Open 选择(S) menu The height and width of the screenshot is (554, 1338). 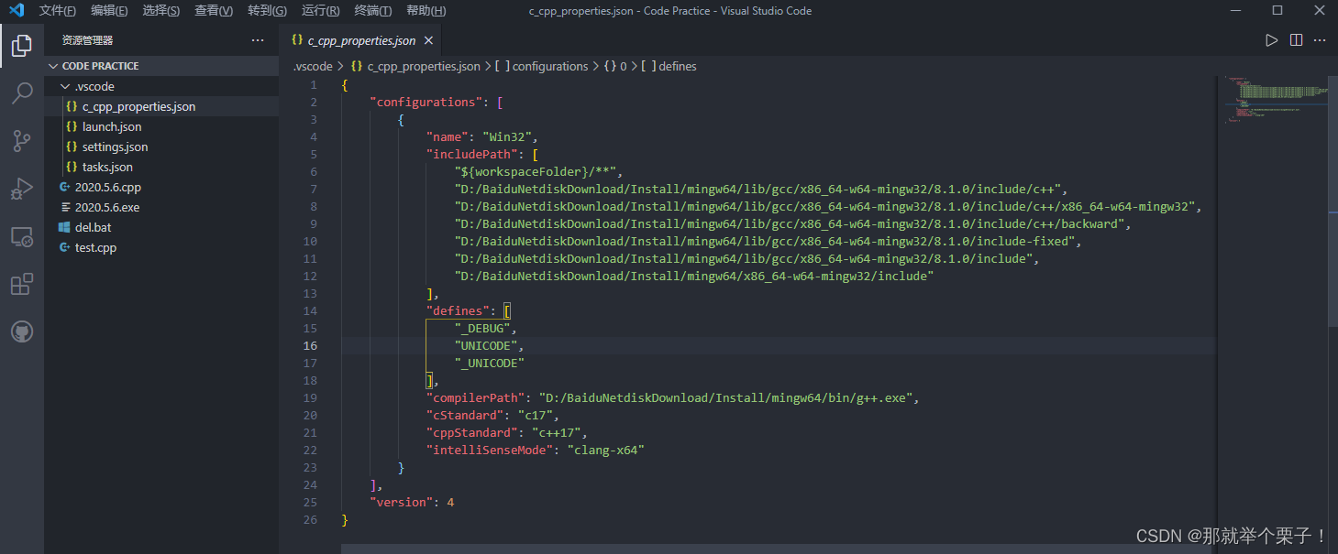[x=161, y=11]
